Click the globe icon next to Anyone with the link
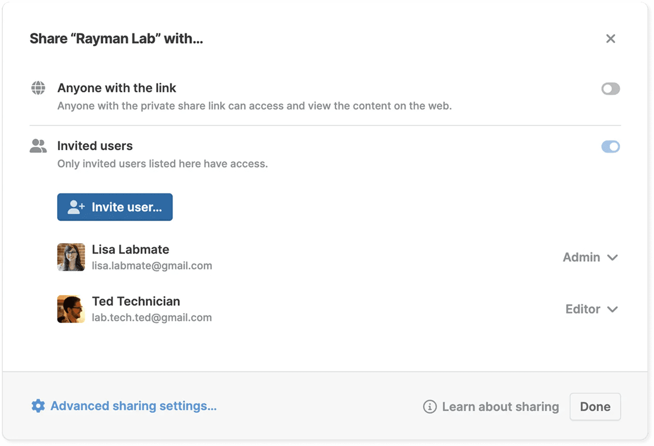Image resolution: width=654 pixels, height=446 pixels. [39, 88]
